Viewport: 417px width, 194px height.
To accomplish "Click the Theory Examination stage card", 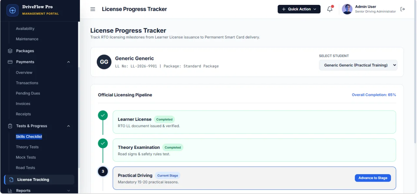I will [254, 150].
